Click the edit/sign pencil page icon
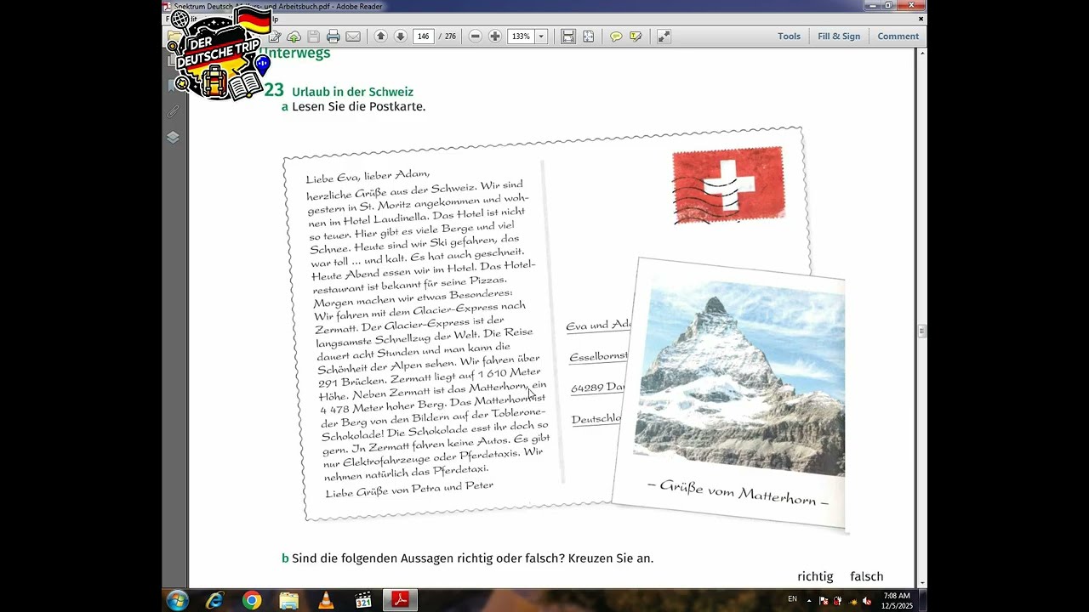The image size is (1089, 612). pos(276,37)
